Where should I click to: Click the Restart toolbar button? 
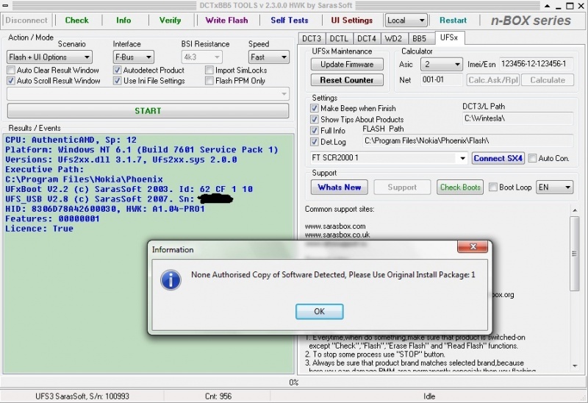pos(453,21)
